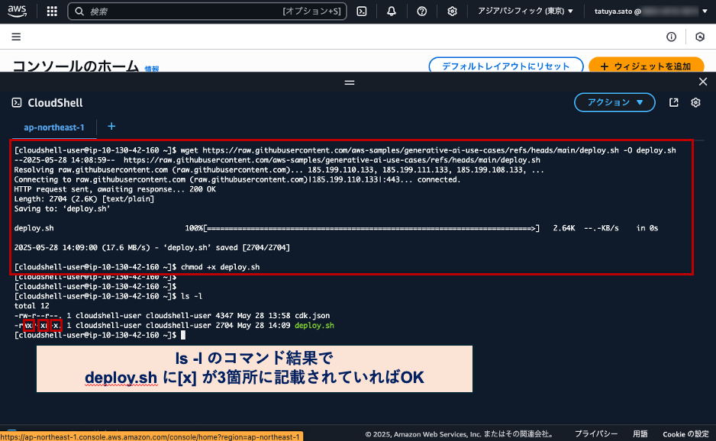Grab the CloudShell panel resize handle

click(350, 82)
